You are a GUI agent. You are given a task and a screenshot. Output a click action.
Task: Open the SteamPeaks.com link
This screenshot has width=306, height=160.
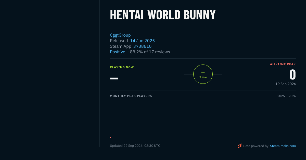283,146
